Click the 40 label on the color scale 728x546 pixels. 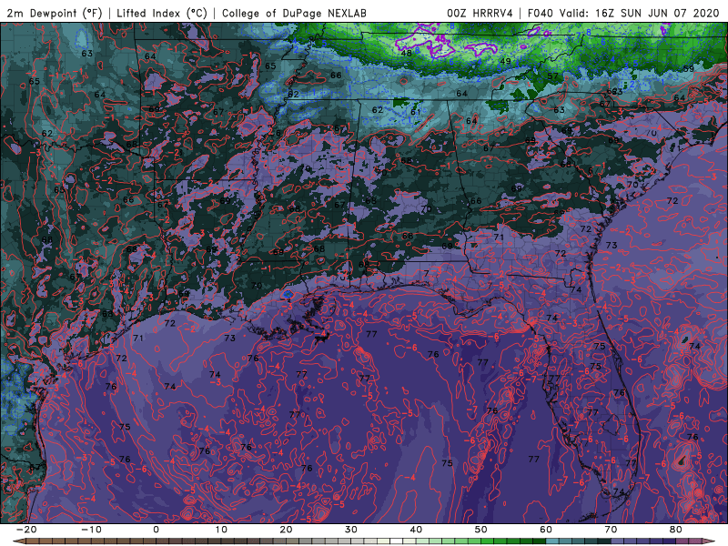[x=416, y=530]
